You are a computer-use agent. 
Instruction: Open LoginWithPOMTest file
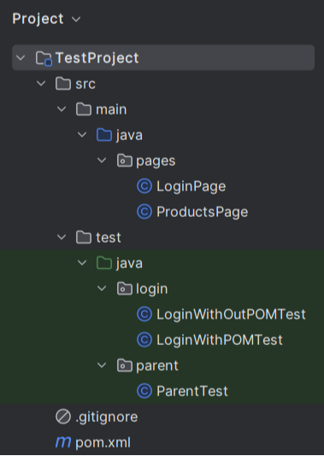click(x=220, y=340)
